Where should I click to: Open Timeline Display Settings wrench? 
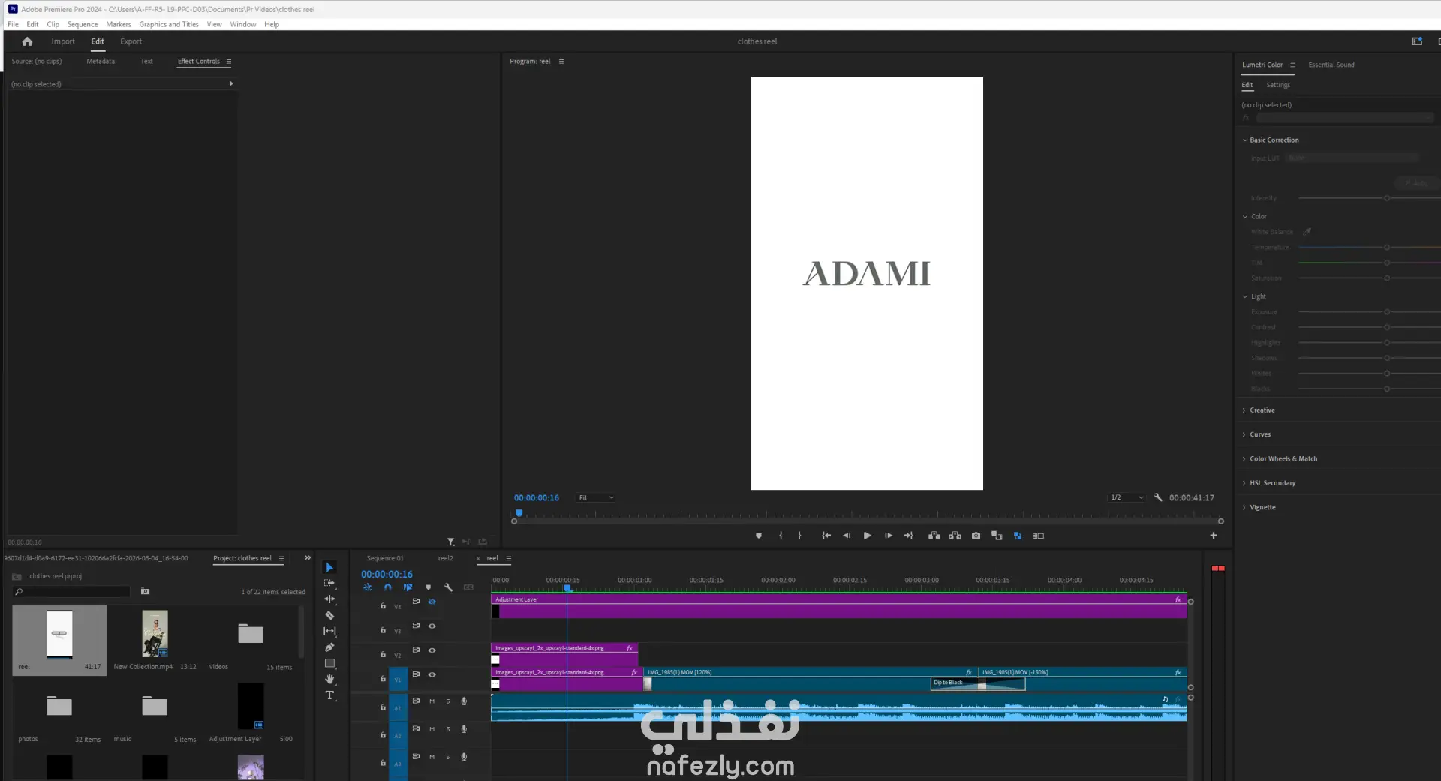click(449, 587)
